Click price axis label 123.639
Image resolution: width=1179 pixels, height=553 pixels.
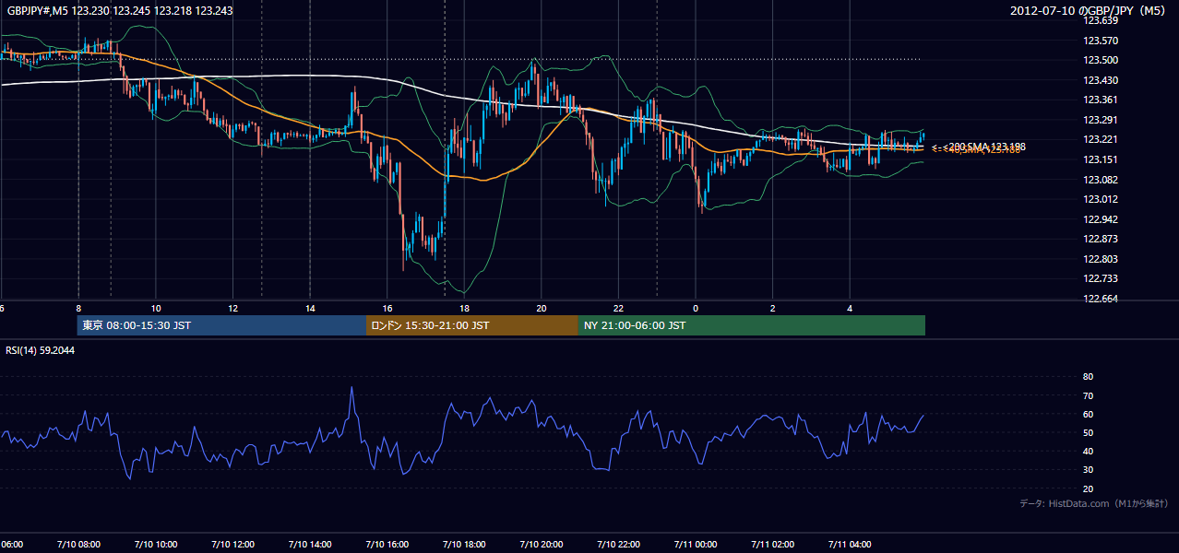coord(1101,20)
